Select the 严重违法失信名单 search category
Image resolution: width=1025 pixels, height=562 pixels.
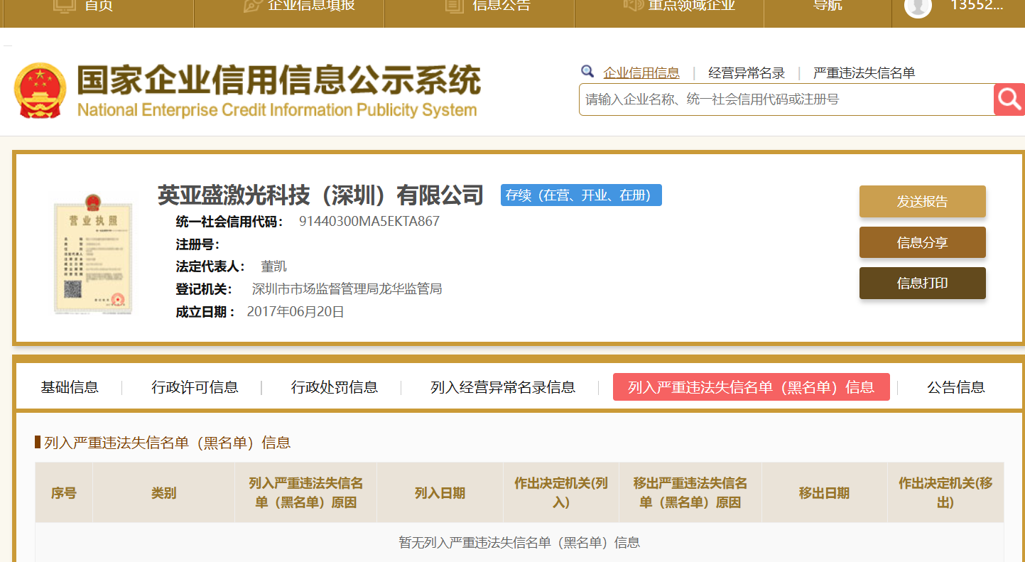pyautogui.click(x=864, y=72)
